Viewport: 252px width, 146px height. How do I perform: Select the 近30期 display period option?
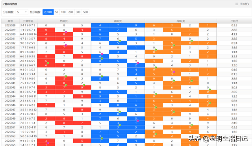[48, 12]
